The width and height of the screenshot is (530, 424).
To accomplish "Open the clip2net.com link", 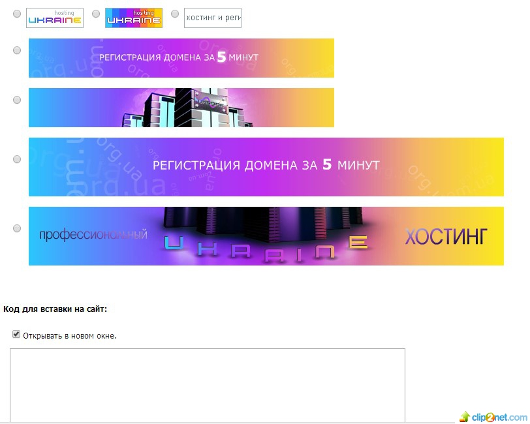I will tap(499, 417).
